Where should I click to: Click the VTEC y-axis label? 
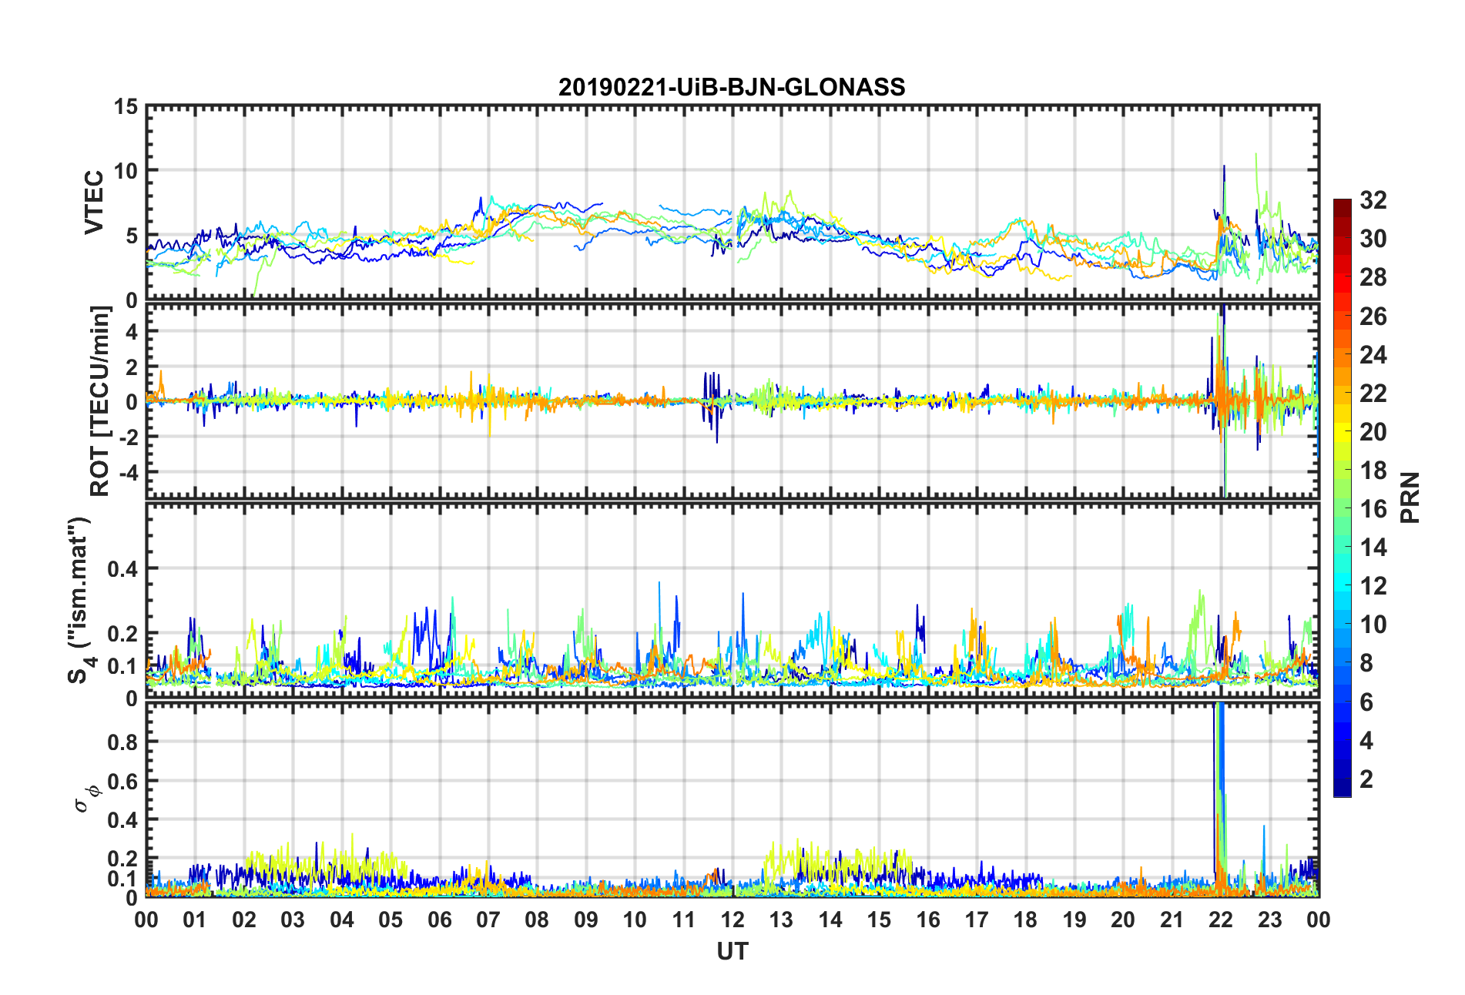point(94,203)
